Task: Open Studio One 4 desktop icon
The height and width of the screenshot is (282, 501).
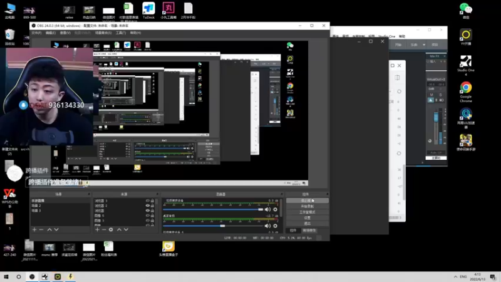Action: pos(465,66)
